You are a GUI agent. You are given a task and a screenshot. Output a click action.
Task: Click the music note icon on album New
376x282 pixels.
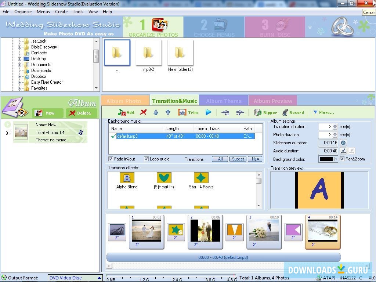(x=81, y=132)
